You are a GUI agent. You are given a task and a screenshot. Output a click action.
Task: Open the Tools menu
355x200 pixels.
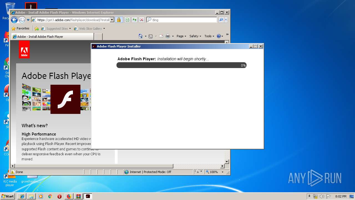click(209, 36)
